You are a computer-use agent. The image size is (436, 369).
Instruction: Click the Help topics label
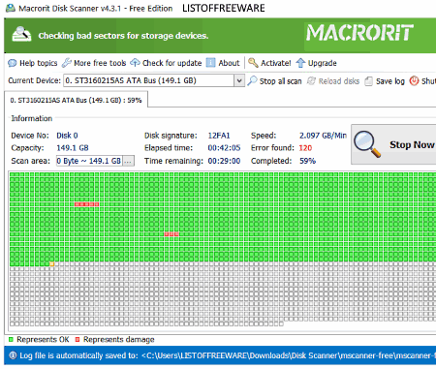coord(39,63)
